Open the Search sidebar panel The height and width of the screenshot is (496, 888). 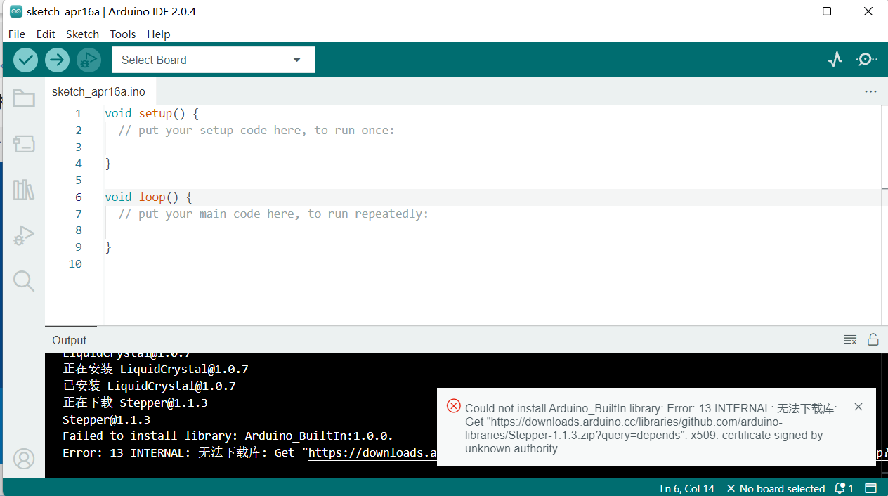click(24, 281)
